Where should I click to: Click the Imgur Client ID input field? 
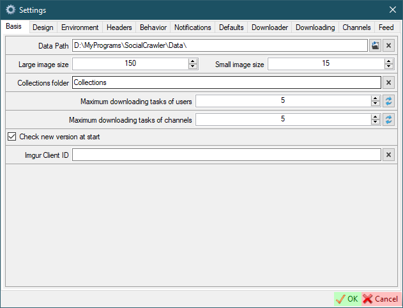[x=226, y=155]
